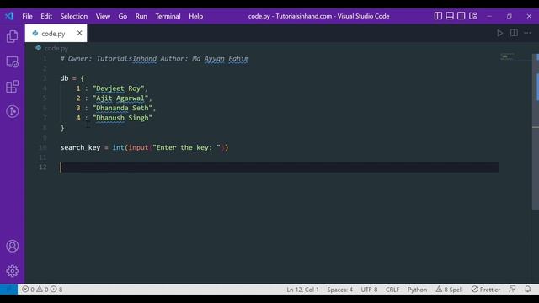Toggle primary side bar layout icon
Viewport: 539px width, 303px height.
tap(438, 16)
